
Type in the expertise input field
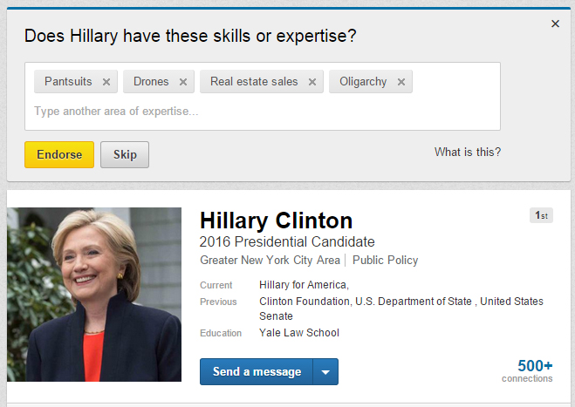pyautogui.click(x=262, y=112)
